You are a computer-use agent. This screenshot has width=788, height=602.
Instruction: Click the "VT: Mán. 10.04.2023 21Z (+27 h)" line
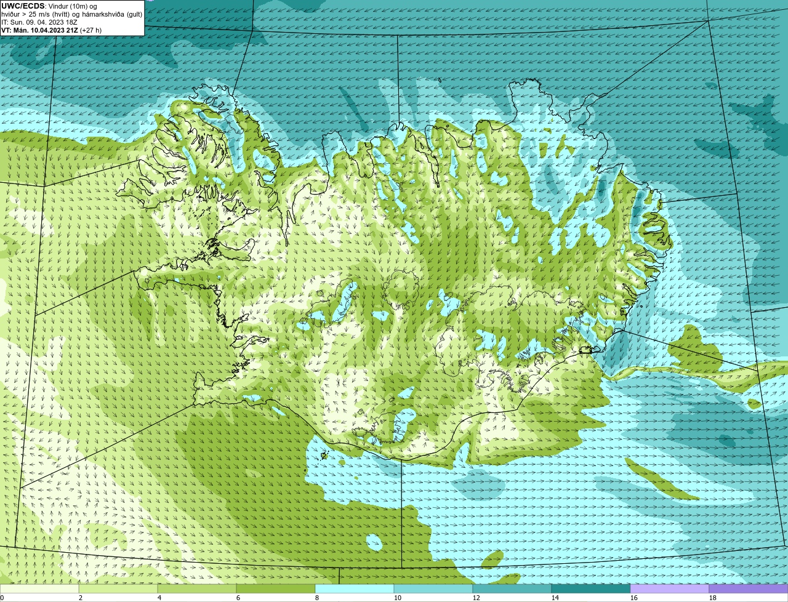pos(52,30)
